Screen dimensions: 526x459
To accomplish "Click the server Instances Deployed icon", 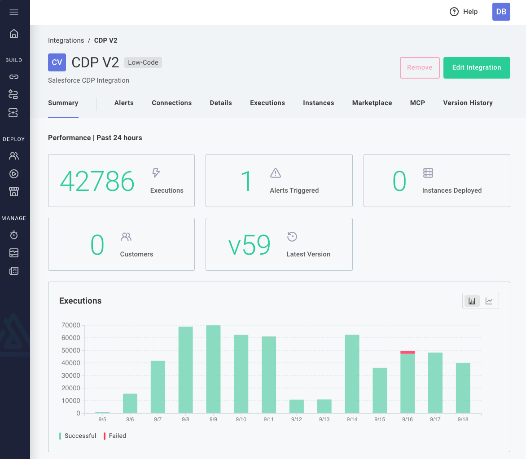I will [x=428, y=173].
